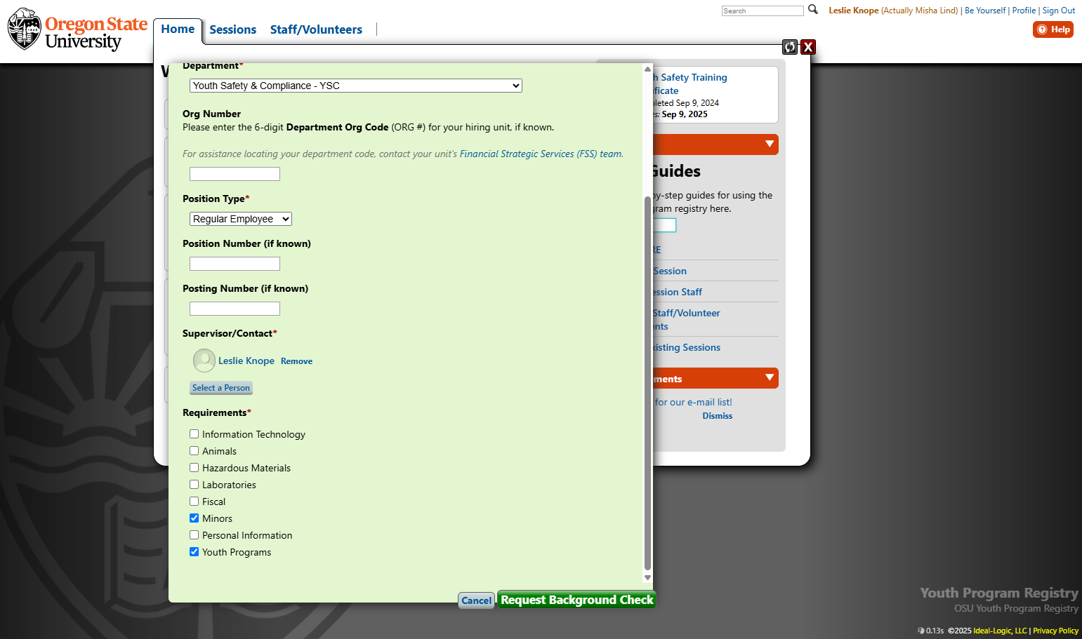Click the Cancel button

click(477, 600)
